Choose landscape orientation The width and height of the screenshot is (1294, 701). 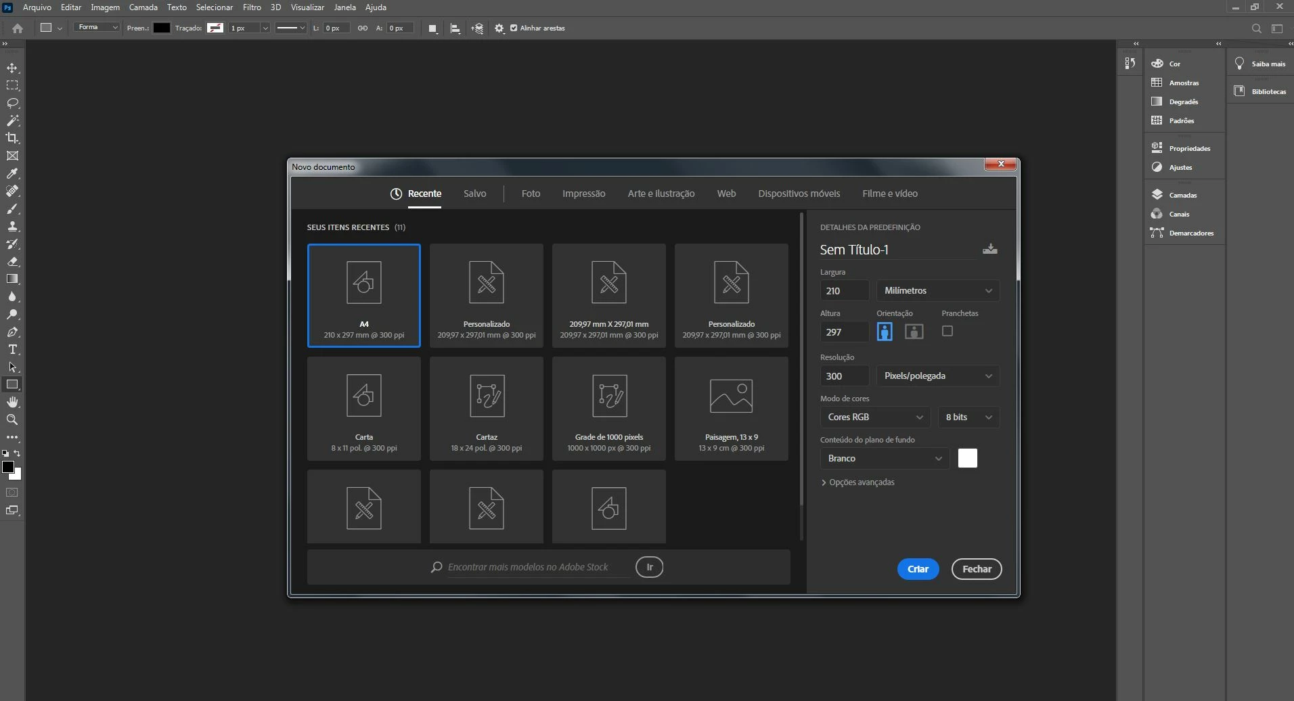click(914, 332)
